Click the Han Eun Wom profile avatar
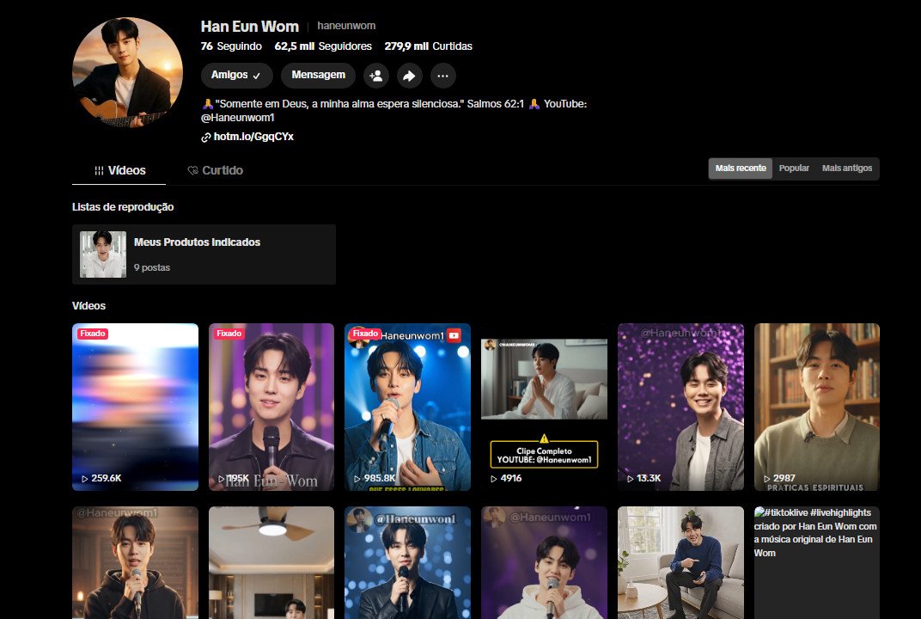 (x=127, y=72)
